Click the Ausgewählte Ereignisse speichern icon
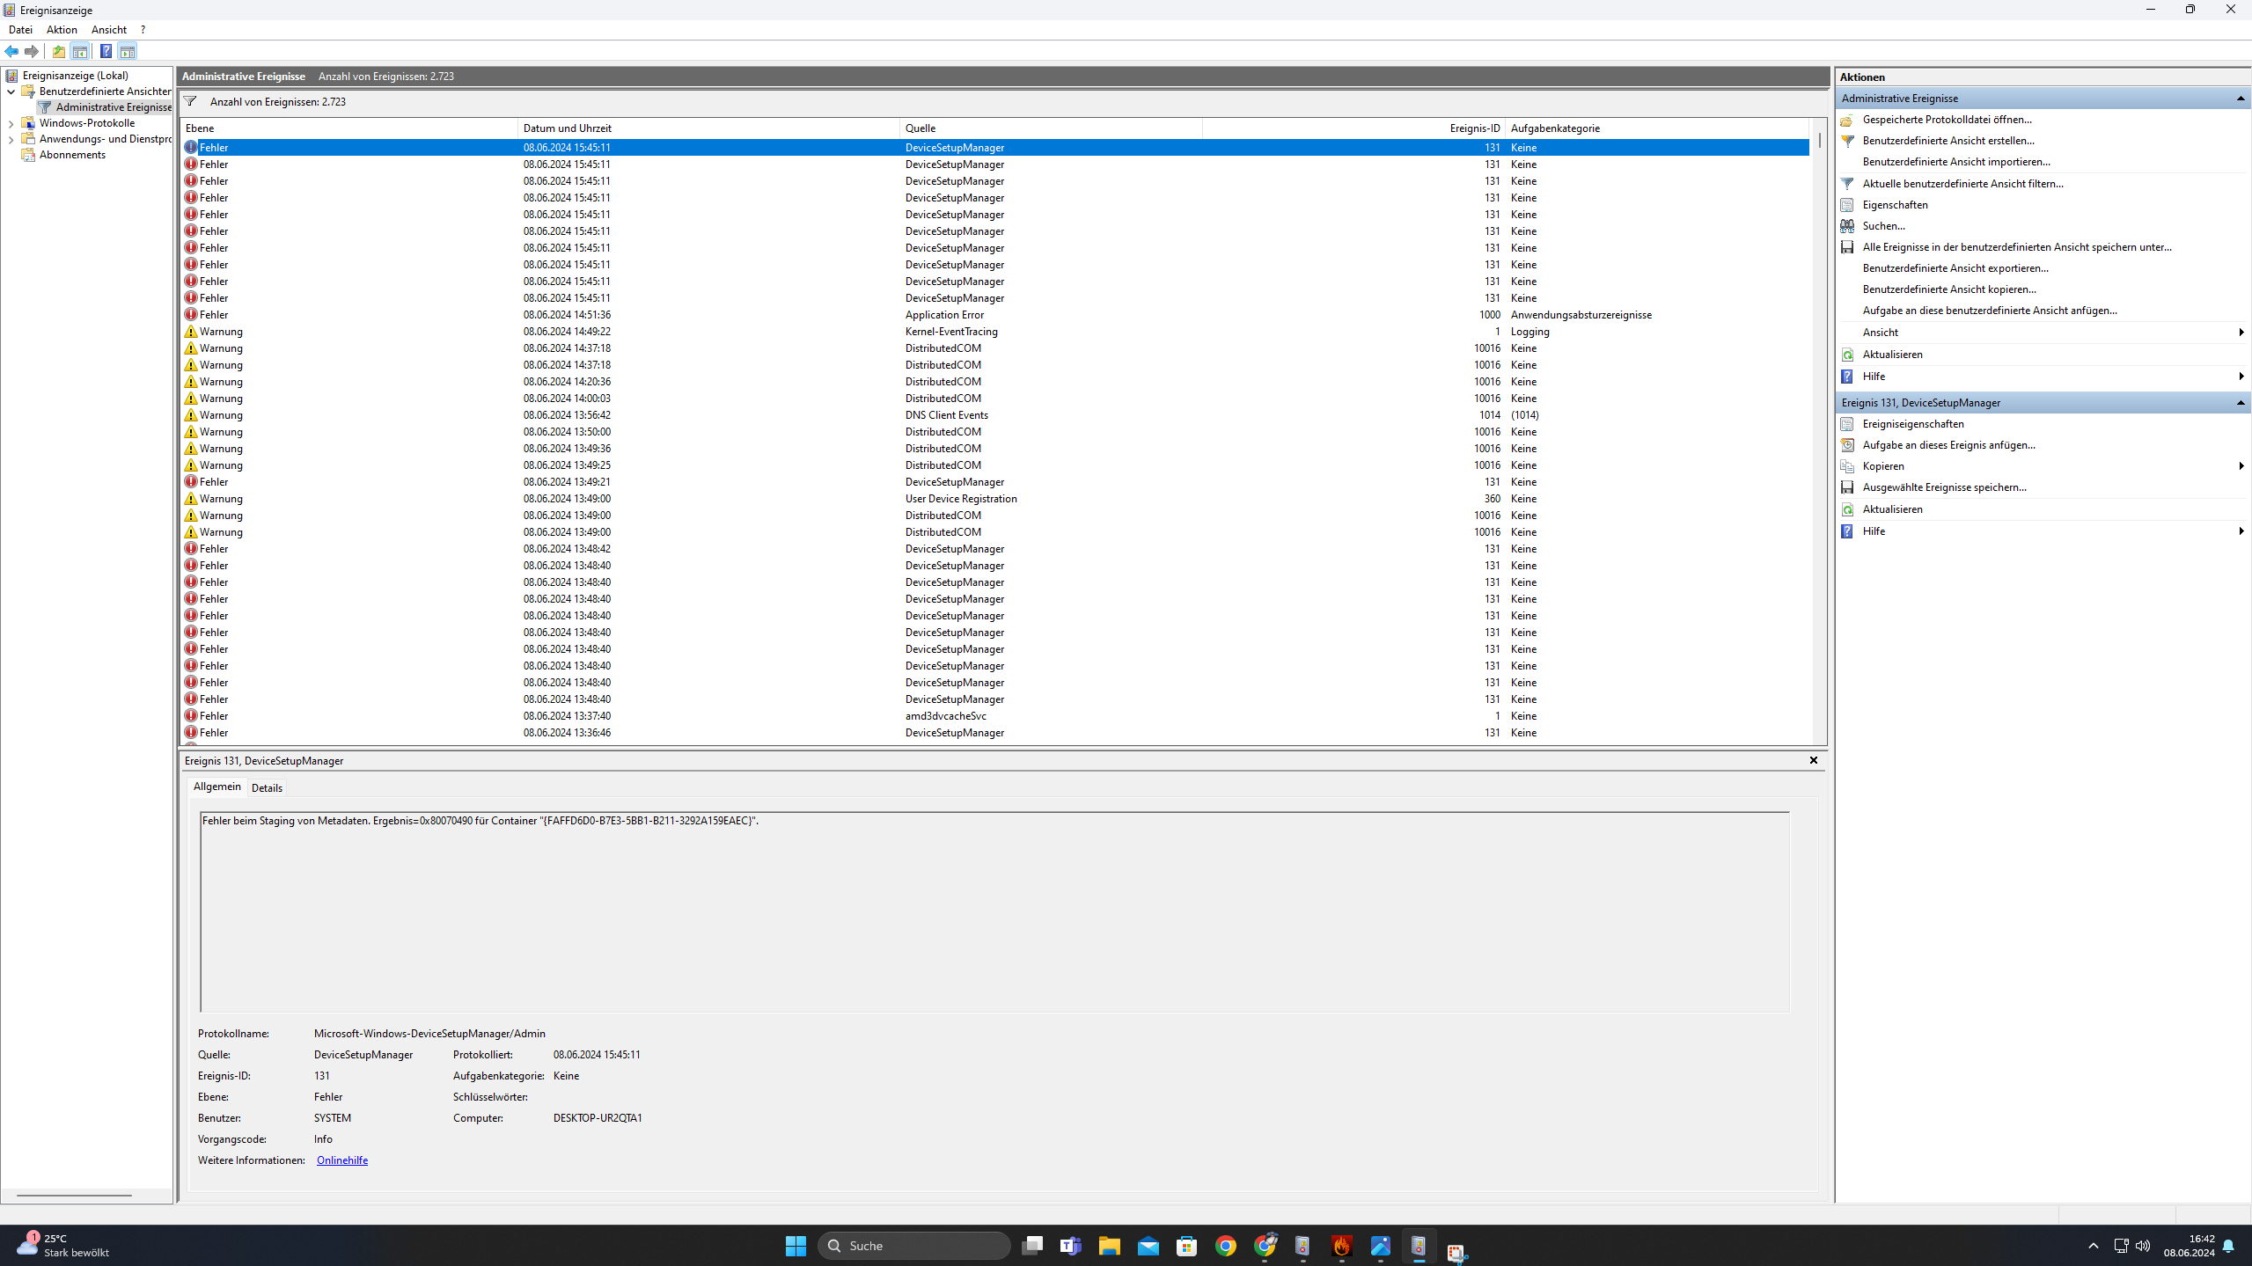The height and width of the screenshot is (1266, 2252). coord(1847,487)
